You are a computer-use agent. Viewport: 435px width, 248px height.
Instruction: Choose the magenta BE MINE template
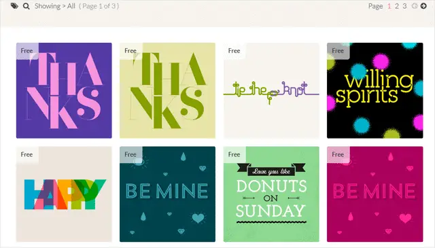375,194
